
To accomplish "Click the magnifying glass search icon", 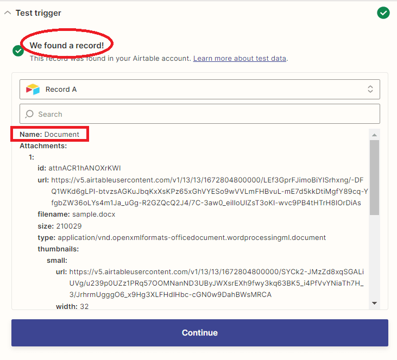I will click(29, 114).
